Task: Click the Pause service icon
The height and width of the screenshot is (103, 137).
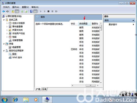Action: (52, 11)
